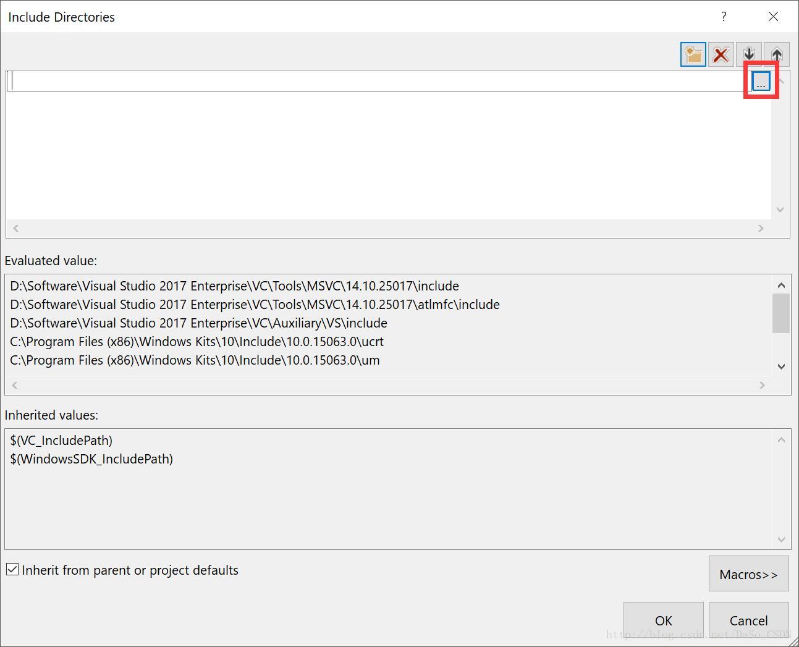This screenshot has width=799, height=647.
Task: Click the help question mark in title bar
Action: (x=724, y=17)
